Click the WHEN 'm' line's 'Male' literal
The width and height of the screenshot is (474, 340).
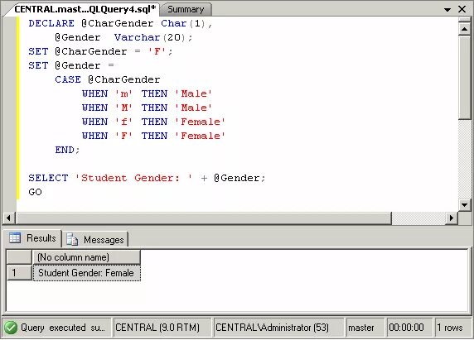194,93
